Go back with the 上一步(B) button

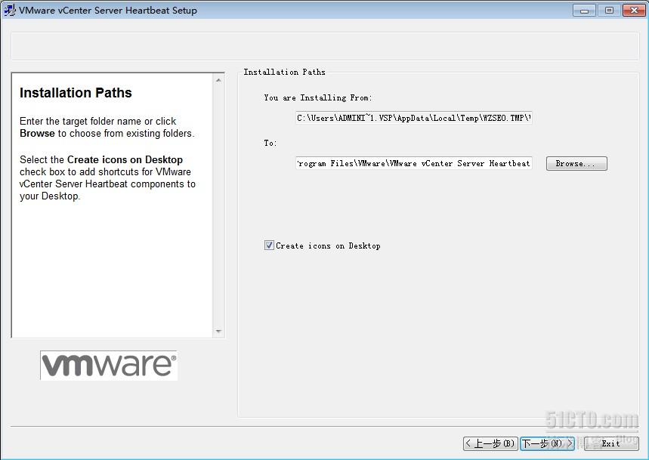(x=490, y=443)
